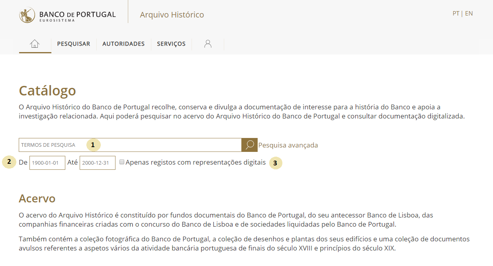Image resolution: width=493 pixels, height=266 pixels.
Task: Open the AUTORIDADES menu
Action: (x=123, y=44)
